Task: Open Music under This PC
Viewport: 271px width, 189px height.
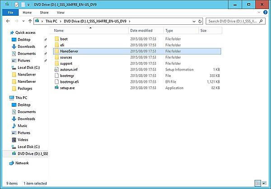Action: (x=22, y=126)
